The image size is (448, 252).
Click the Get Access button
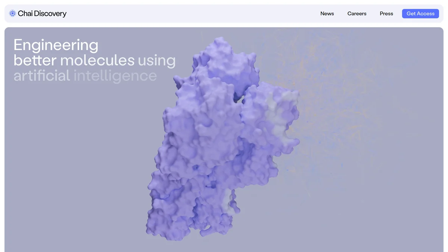point(420,13)
